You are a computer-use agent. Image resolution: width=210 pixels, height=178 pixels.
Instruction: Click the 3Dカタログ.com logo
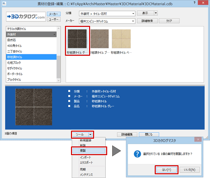click(25, 16)
